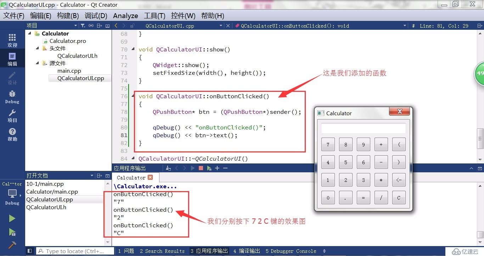This screenshot has width=484, height=256.
Task: Open the output pane options arrows in status bar
Action: pos(324,251)
